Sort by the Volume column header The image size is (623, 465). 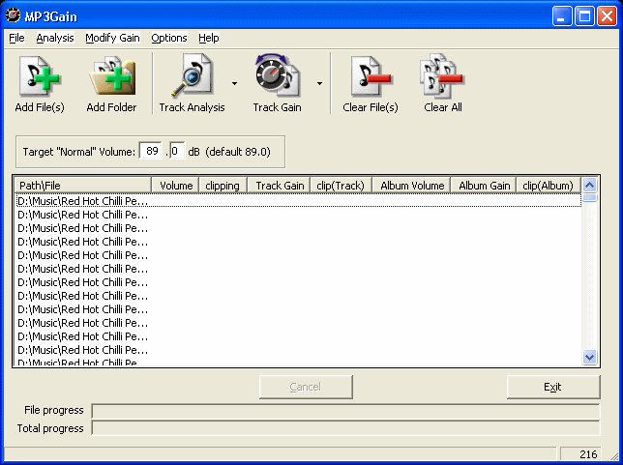coord(175,186)
